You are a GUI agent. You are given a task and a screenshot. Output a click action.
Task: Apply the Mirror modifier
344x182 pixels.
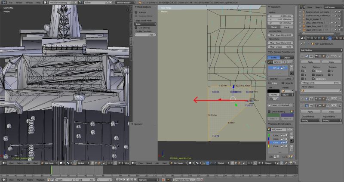click(x=310, y=62)
